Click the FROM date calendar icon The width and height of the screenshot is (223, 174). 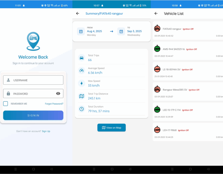click(81, 31)
